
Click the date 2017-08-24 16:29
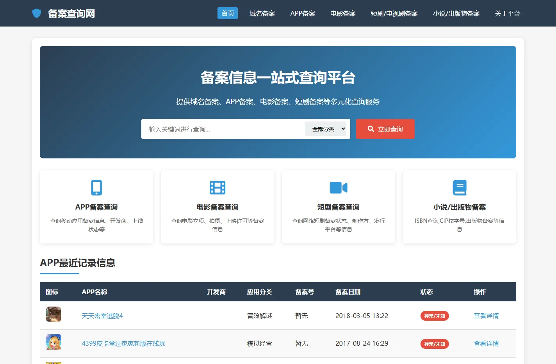click(362, 344)
